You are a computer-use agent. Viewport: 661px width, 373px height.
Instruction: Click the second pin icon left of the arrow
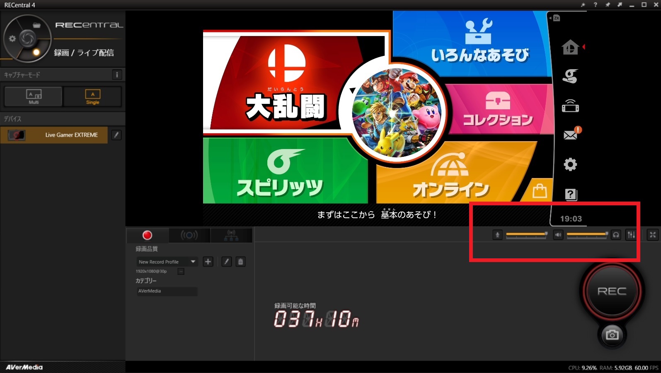[x=608, y=5]
